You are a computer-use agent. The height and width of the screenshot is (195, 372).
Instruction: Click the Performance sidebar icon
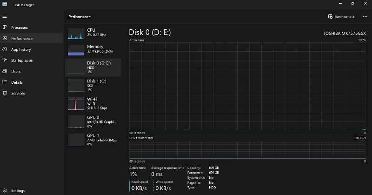tap(5, 39)
